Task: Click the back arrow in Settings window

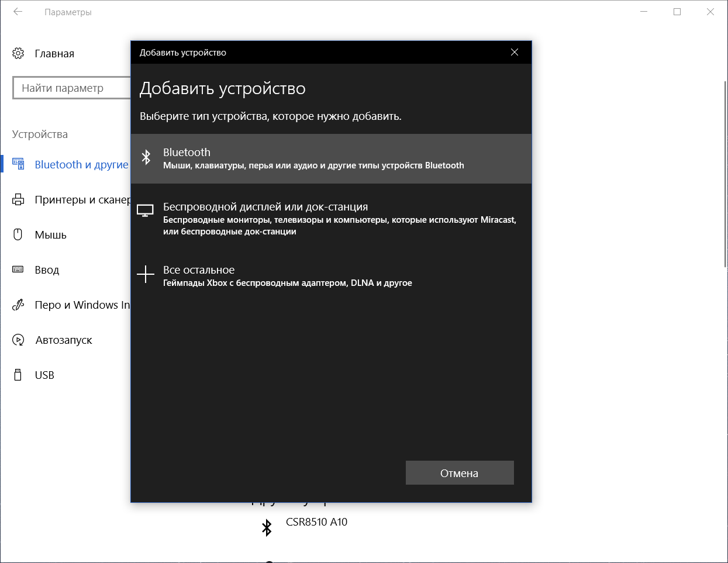Action: (18, 12)
